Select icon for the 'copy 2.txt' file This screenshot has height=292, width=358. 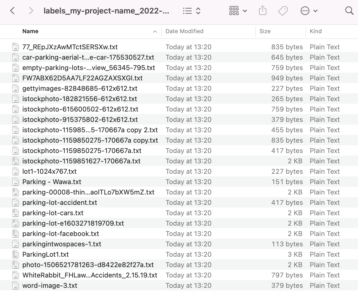coord(16,130)
